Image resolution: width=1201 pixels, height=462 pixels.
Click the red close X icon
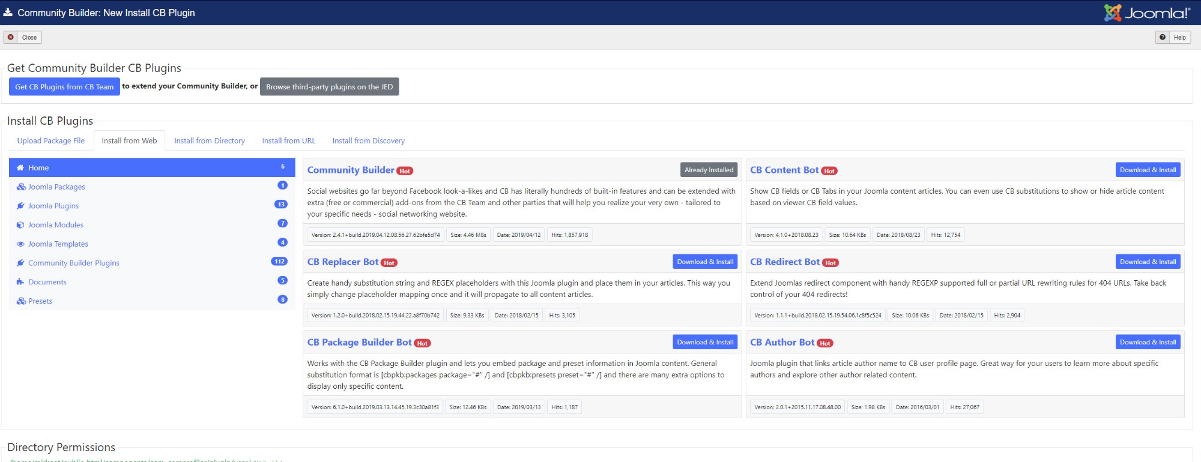point(11,37)
